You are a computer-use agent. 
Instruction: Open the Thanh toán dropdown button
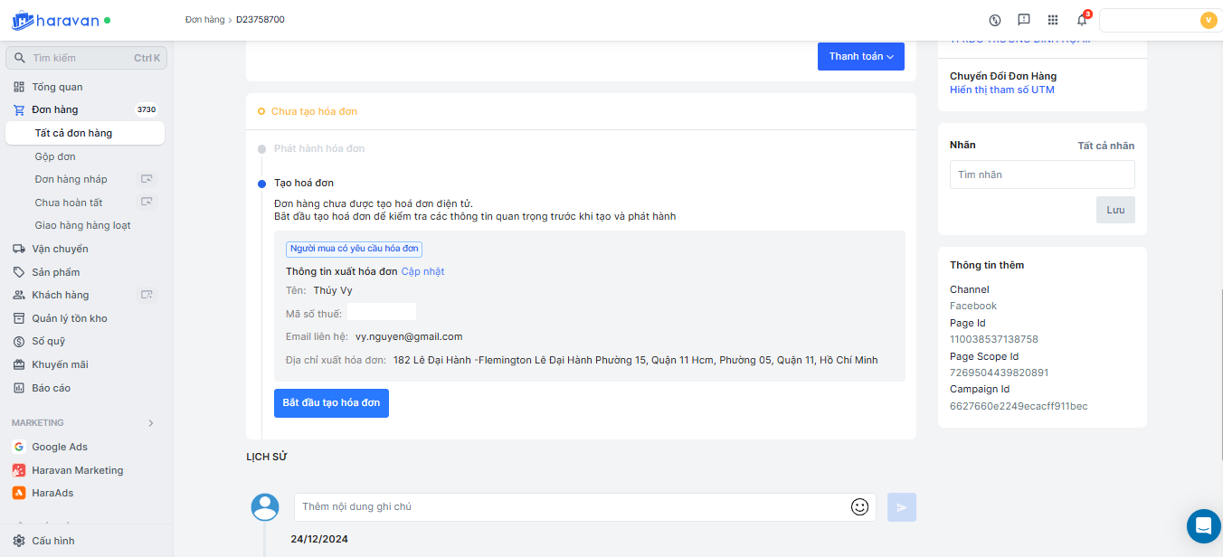pos(861,56)
